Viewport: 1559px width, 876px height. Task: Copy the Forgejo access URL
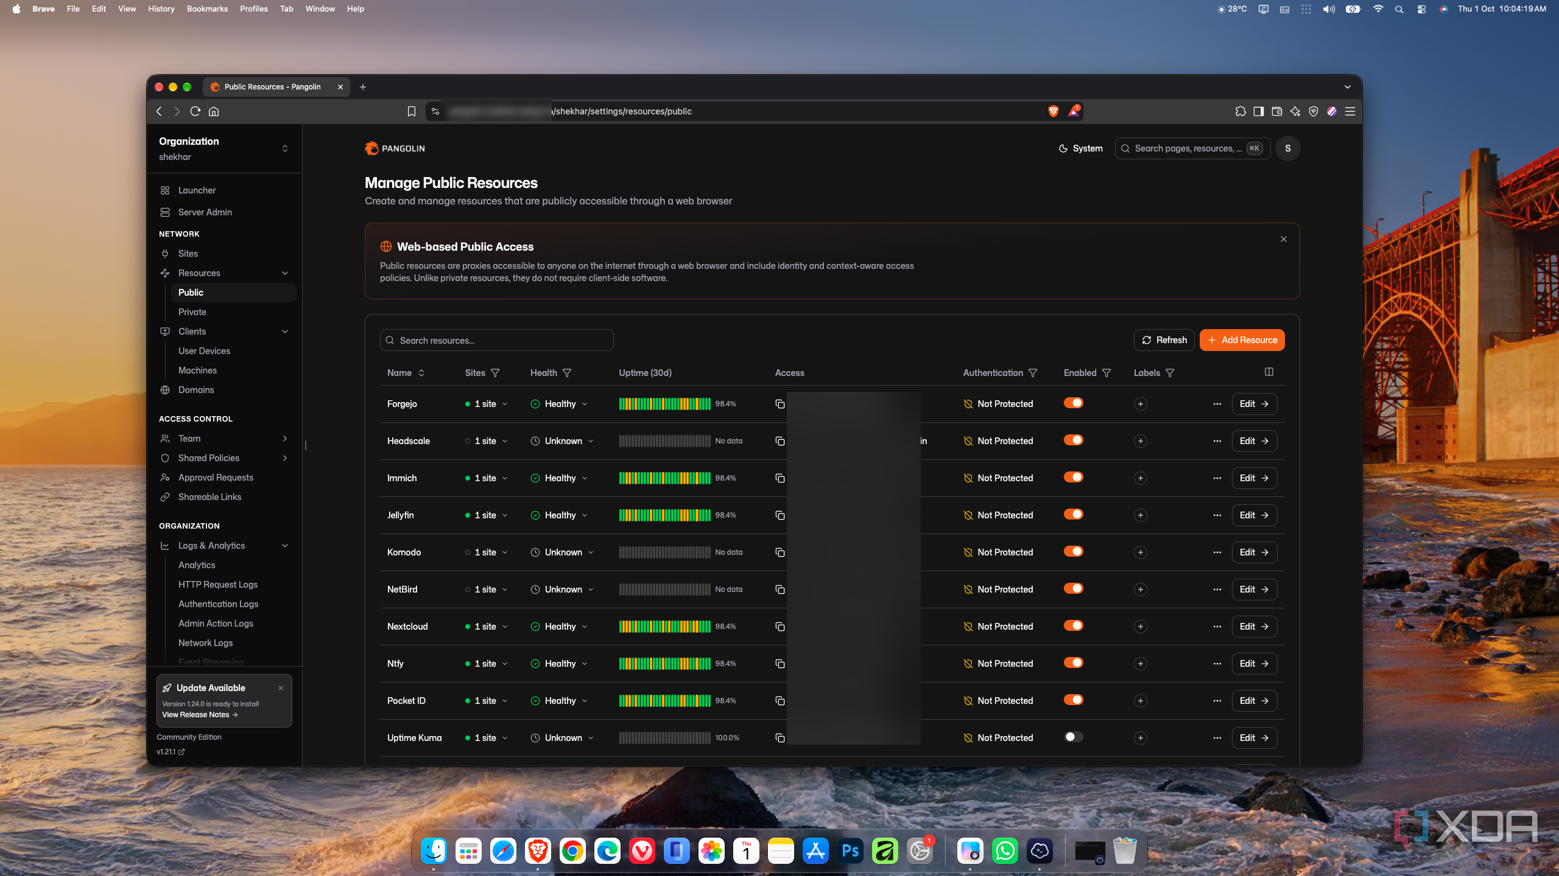click(779, 404)
